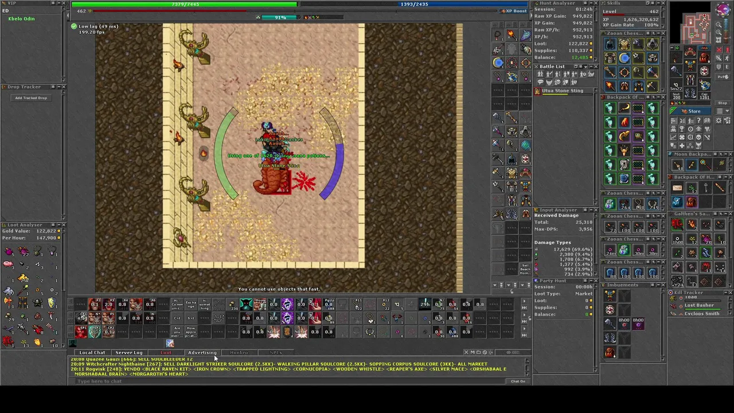
Task: Click the green health bar
Action: pyautogui.click(x=185, y=4)
